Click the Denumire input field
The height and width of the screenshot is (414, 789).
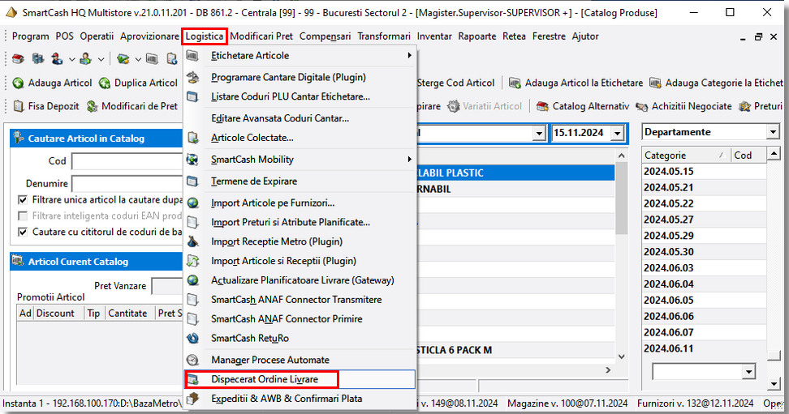point(127,184)
